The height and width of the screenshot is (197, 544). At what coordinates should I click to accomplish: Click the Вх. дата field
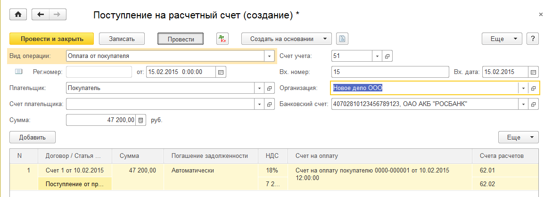505,72
